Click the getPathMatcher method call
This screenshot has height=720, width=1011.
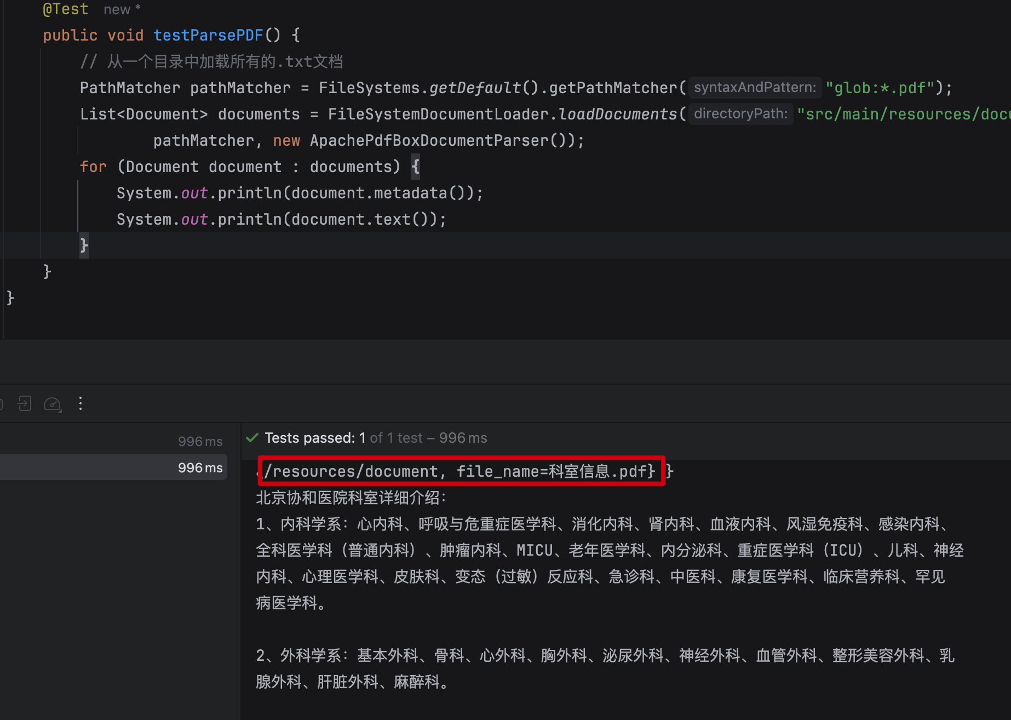coord(613,88)
